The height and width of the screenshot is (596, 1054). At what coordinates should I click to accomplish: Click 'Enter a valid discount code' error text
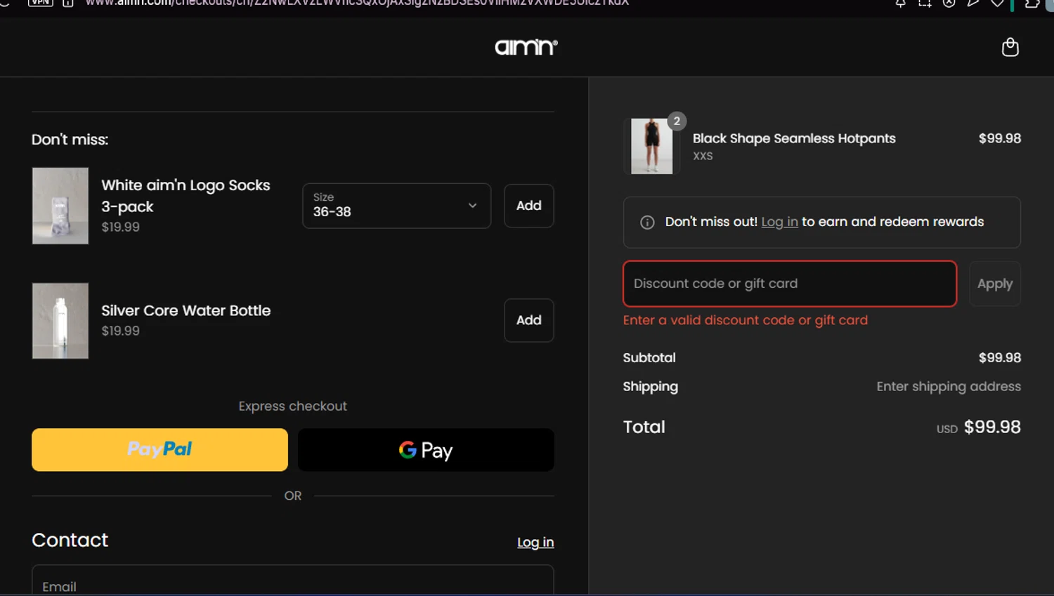pos(746,320)
